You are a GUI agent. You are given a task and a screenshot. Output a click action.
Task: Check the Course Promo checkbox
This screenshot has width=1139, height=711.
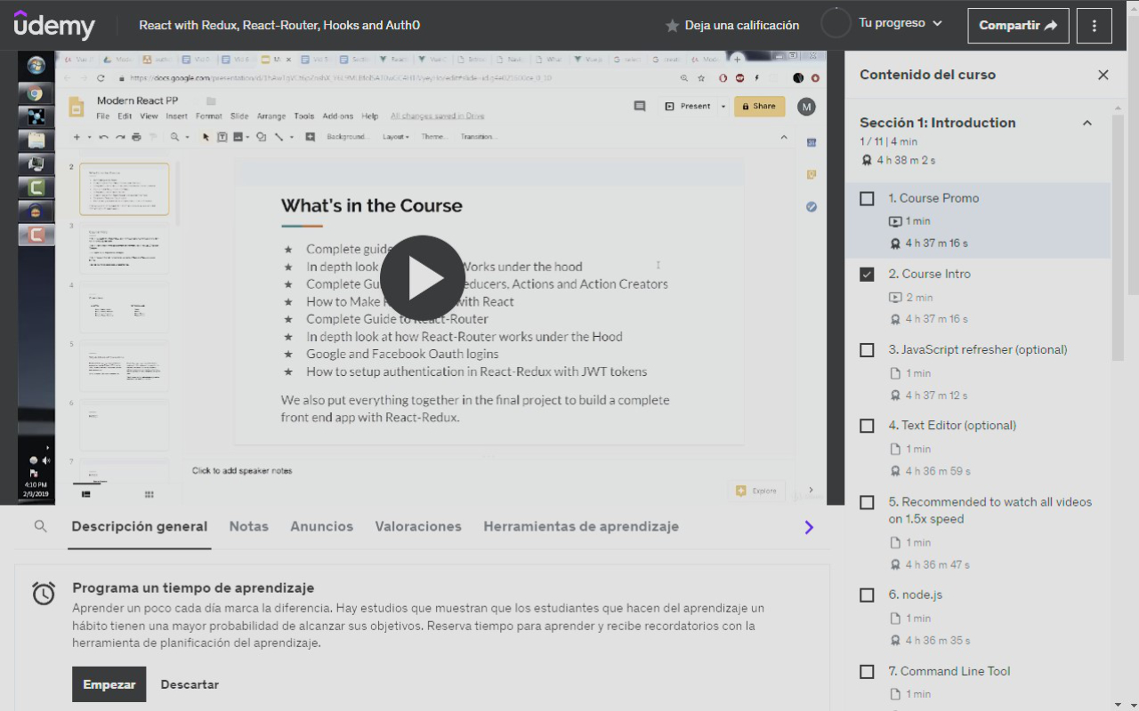click(x=867, y=198)
